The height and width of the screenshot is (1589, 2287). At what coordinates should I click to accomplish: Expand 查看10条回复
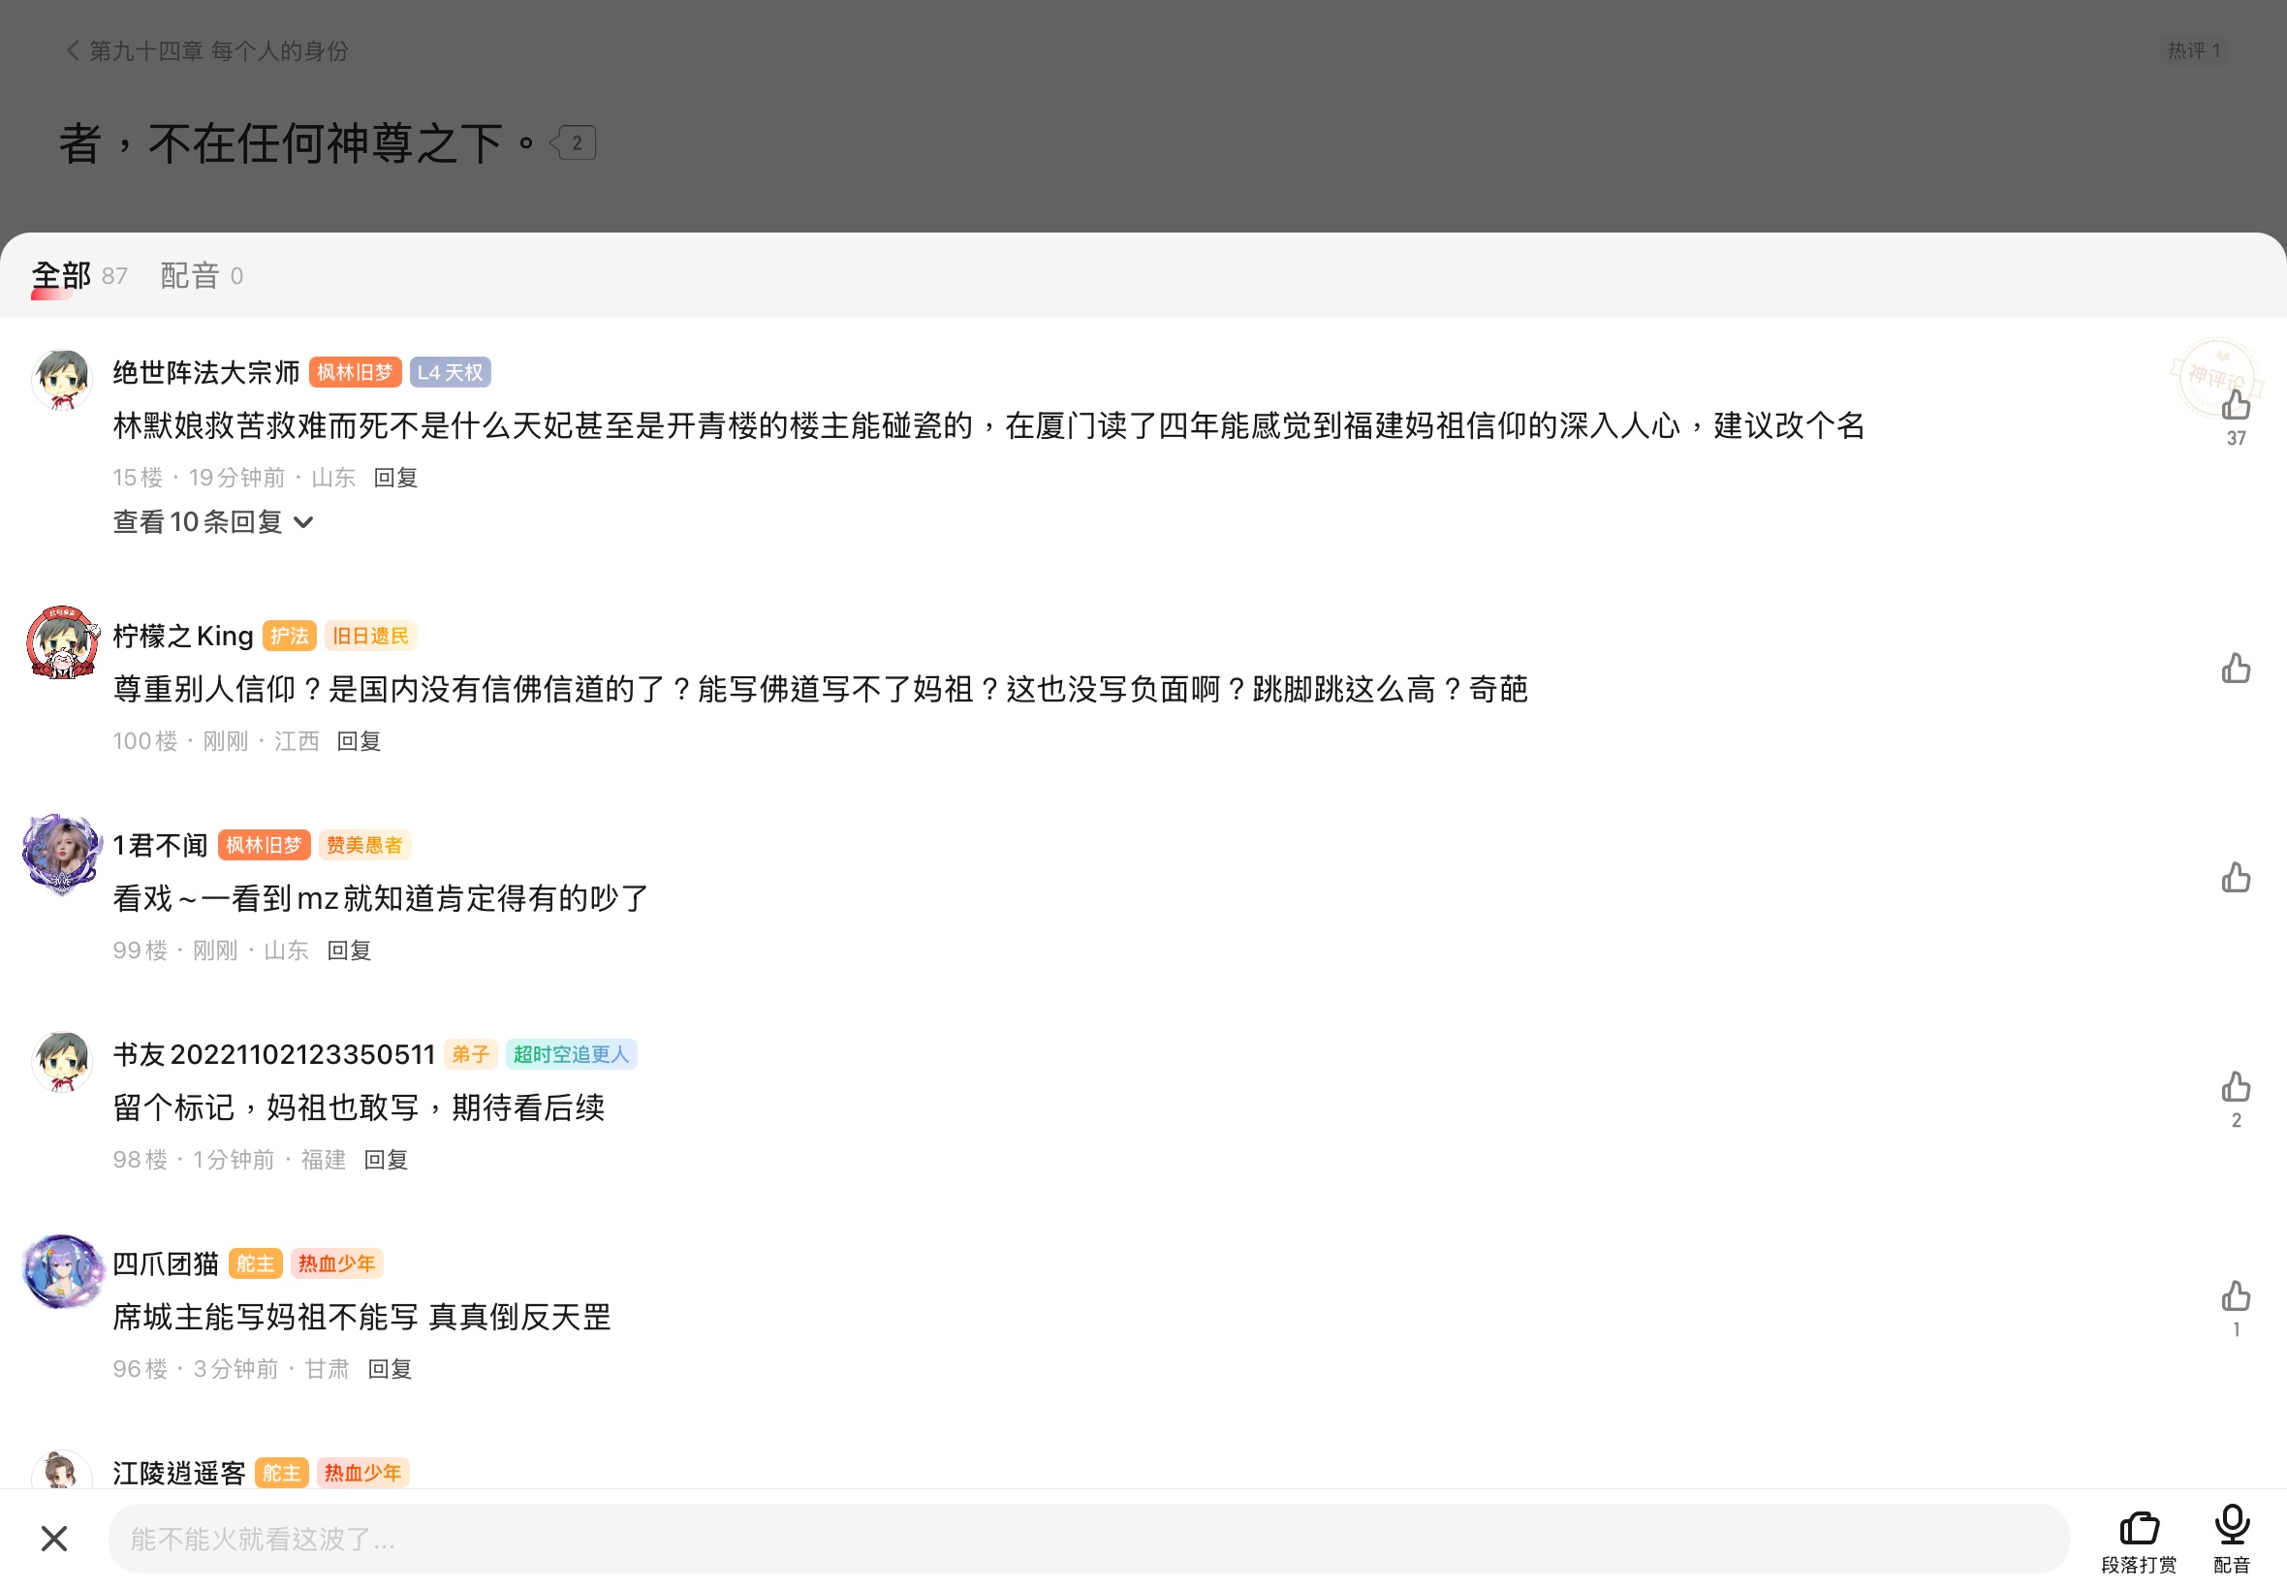213,522
